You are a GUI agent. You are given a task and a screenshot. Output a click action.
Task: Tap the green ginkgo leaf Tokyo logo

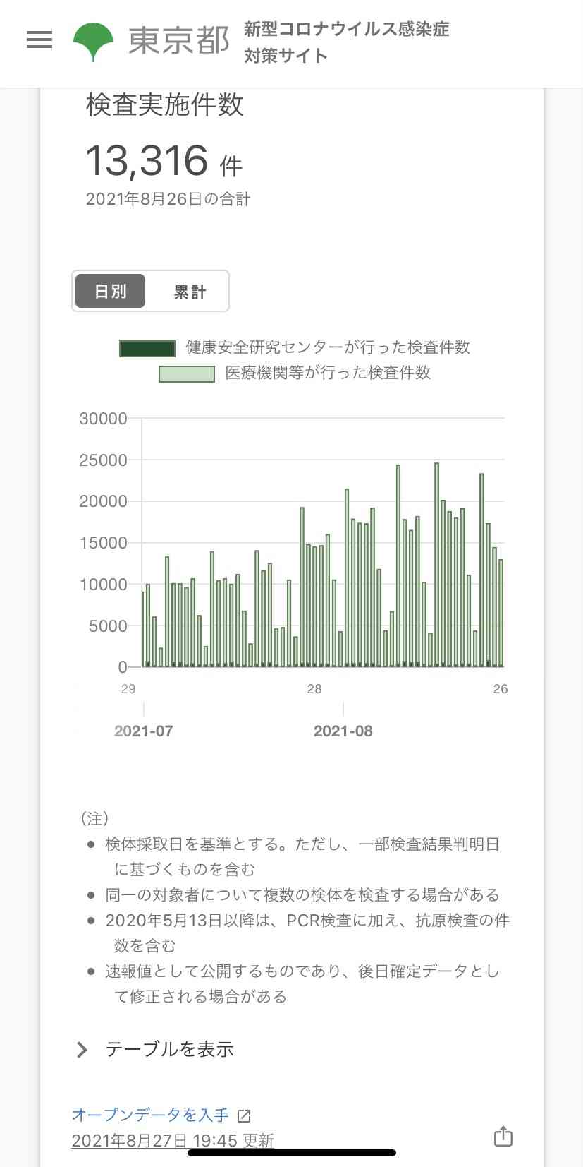coord(93,42)
